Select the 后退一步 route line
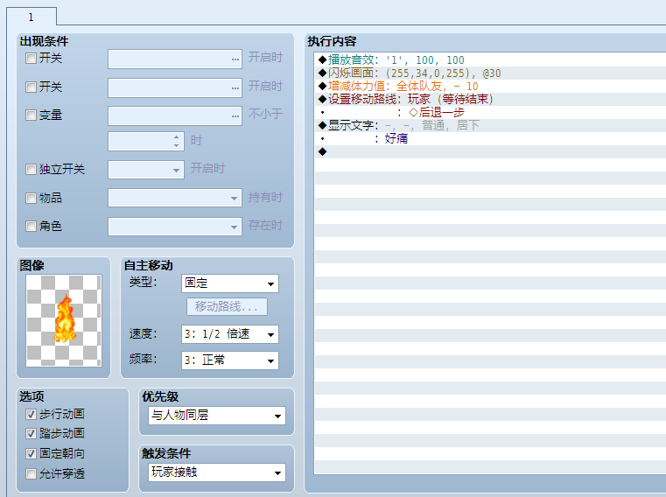Image resolution: width=666 pixels, height=497 pixels. pyautogui.click(x=490, y=113)
